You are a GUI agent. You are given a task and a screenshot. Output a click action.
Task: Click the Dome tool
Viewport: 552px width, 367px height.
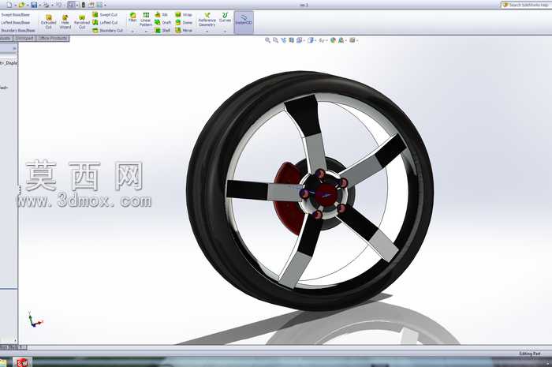(184, 23)
